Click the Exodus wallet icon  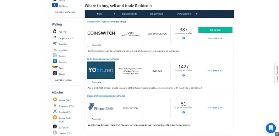(x=55, y=55)
